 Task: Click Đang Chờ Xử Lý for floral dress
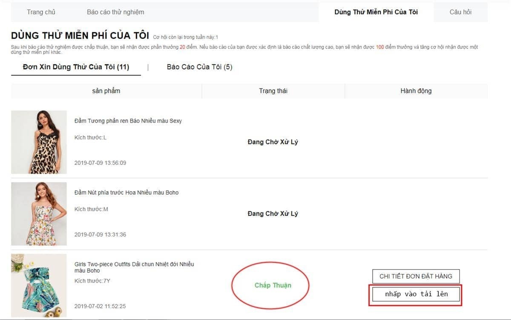click(273, 214)
